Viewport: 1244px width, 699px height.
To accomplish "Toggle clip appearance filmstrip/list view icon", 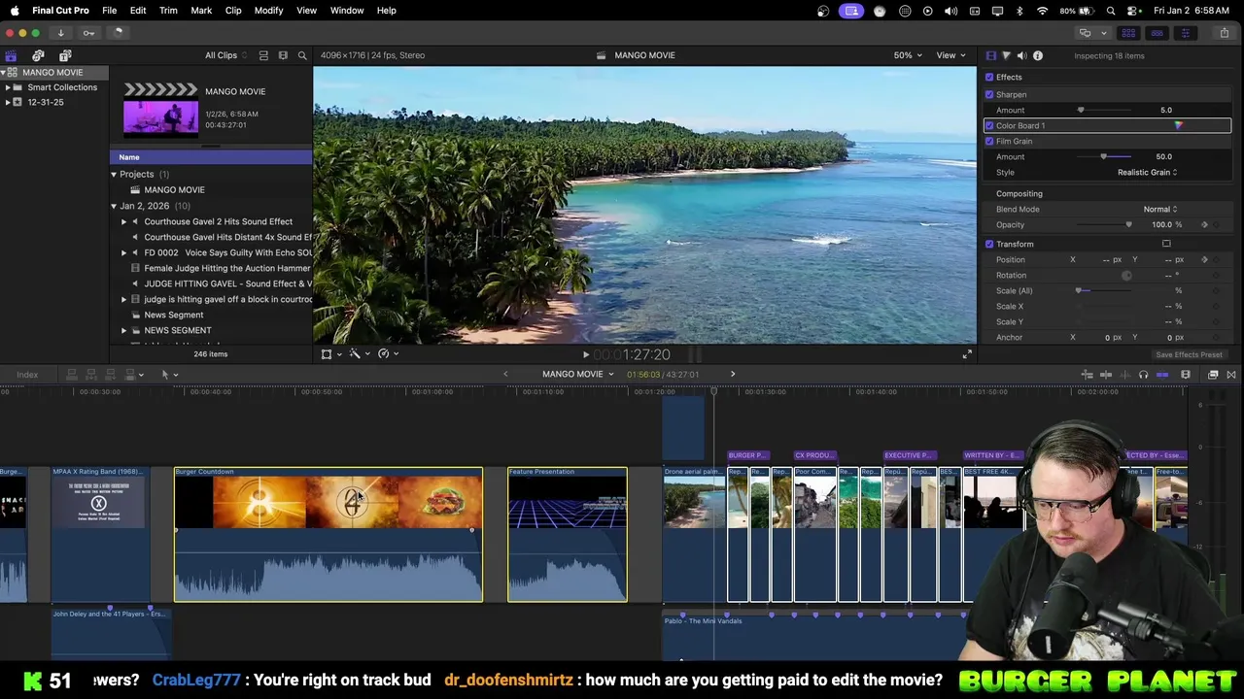I will pyautogui.click(x=263, y=55).
